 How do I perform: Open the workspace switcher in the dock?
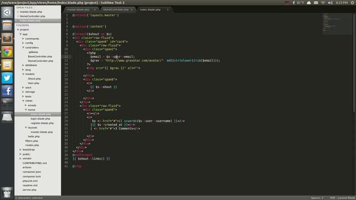pos(7,104)
